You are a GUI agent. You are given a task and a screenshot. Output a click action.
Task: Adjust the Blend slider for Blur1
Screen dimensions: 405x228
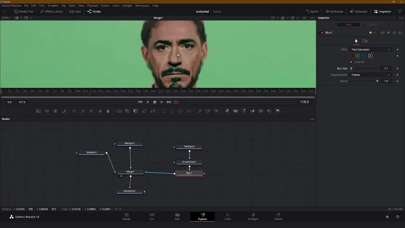click(377, 81)
